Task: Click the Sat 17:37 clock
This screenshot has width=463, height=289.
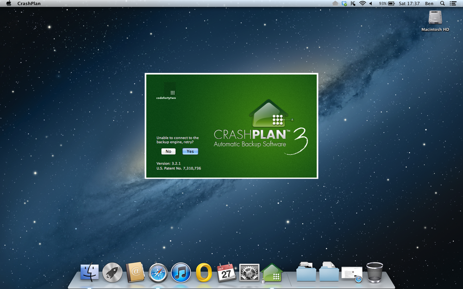Action: pos(409,4)
